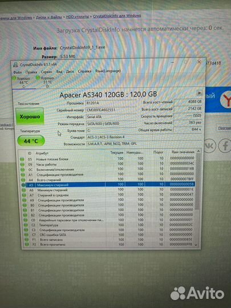Image resolution: width=231 pixels, height=308 pixels.
Task: Click the Режим передачи field SATA/600
Action: pos(111,124)
